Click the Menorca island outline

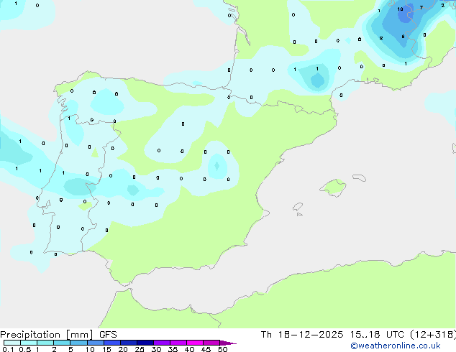(360, 177)
